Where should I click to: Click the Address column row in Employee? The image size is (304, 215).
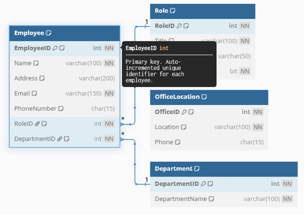click(64, 78)
